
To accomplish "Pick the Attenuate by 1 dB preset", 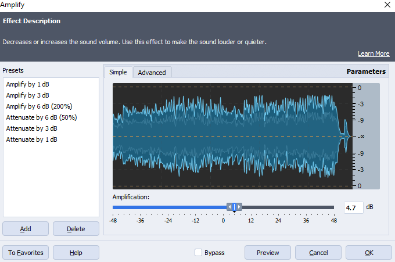I will pyautogui.click(x=31, y=139).
